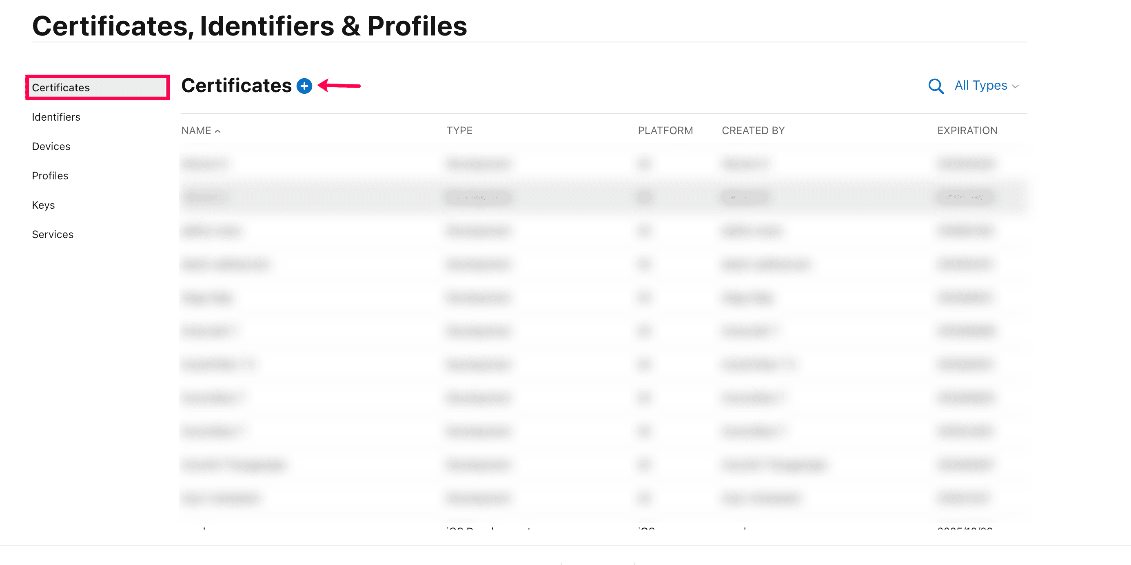
Task: Open the Identifiers section
Action: point(56,117)
